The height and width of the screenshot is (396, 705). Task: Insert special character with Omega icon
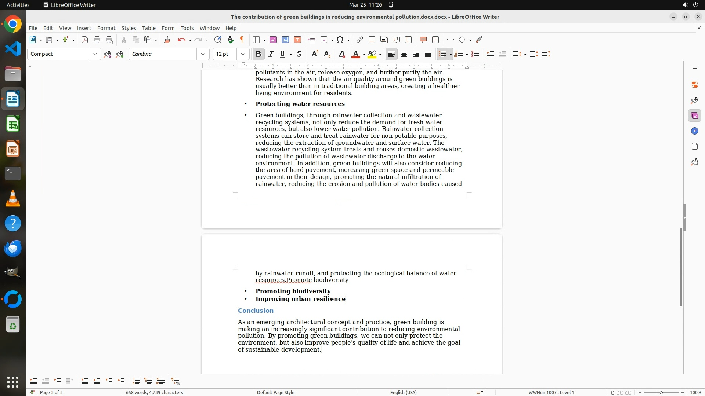340,40
